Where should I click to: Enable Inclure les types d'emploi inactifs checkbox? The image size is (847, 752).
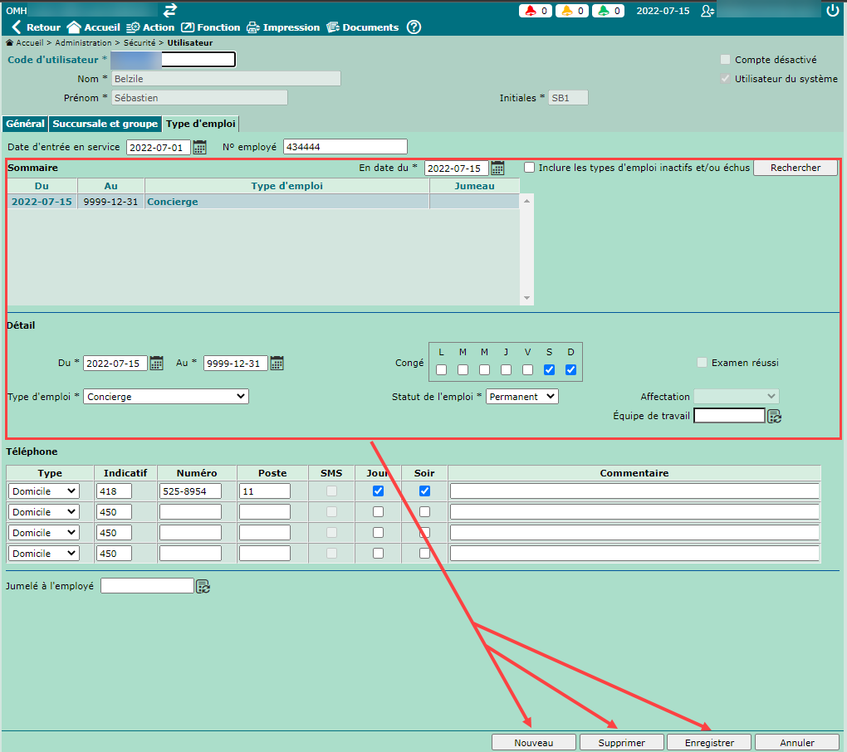click(530, 168)
